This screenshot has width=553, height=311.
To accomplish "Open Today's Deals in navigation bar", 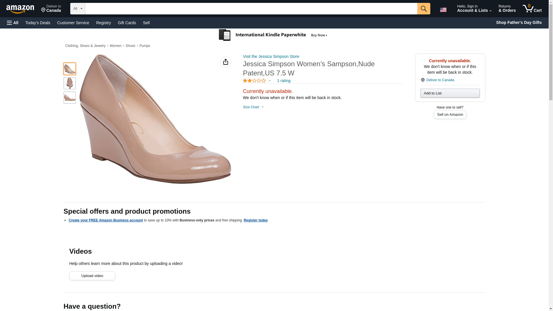I will 38,23.
